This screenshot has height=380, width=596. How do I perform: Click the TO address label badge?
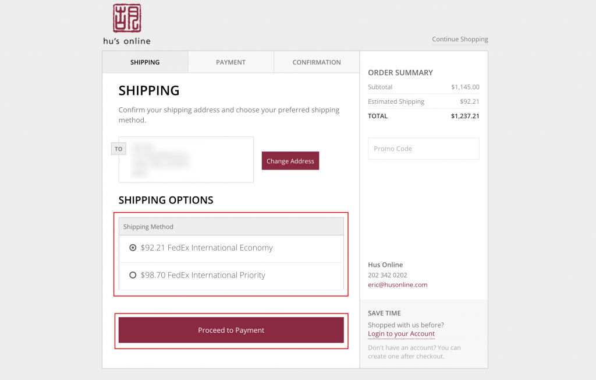[x=119, y=149]
